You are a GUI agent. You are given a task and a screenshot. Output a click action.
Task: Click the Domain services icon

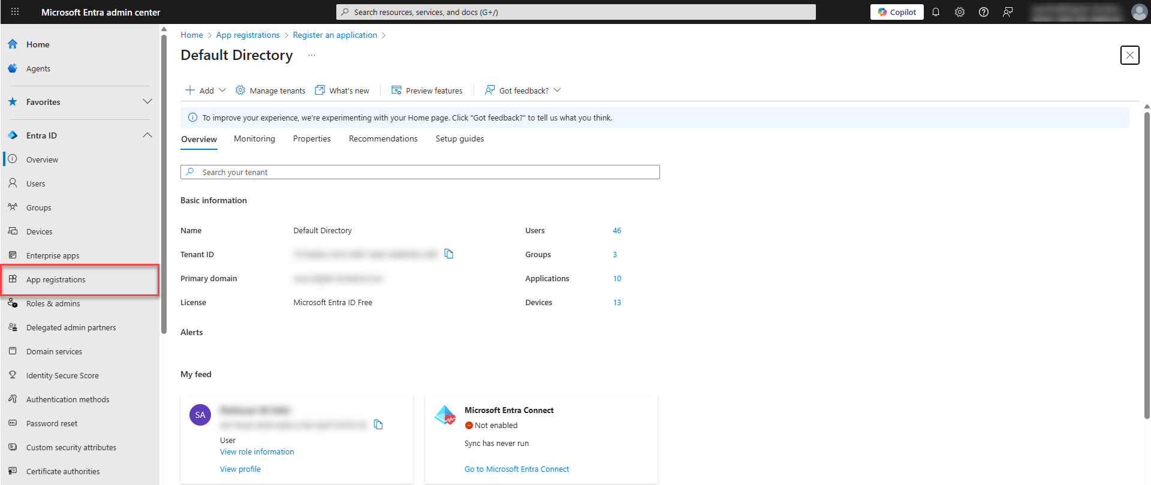click(13, 351)
